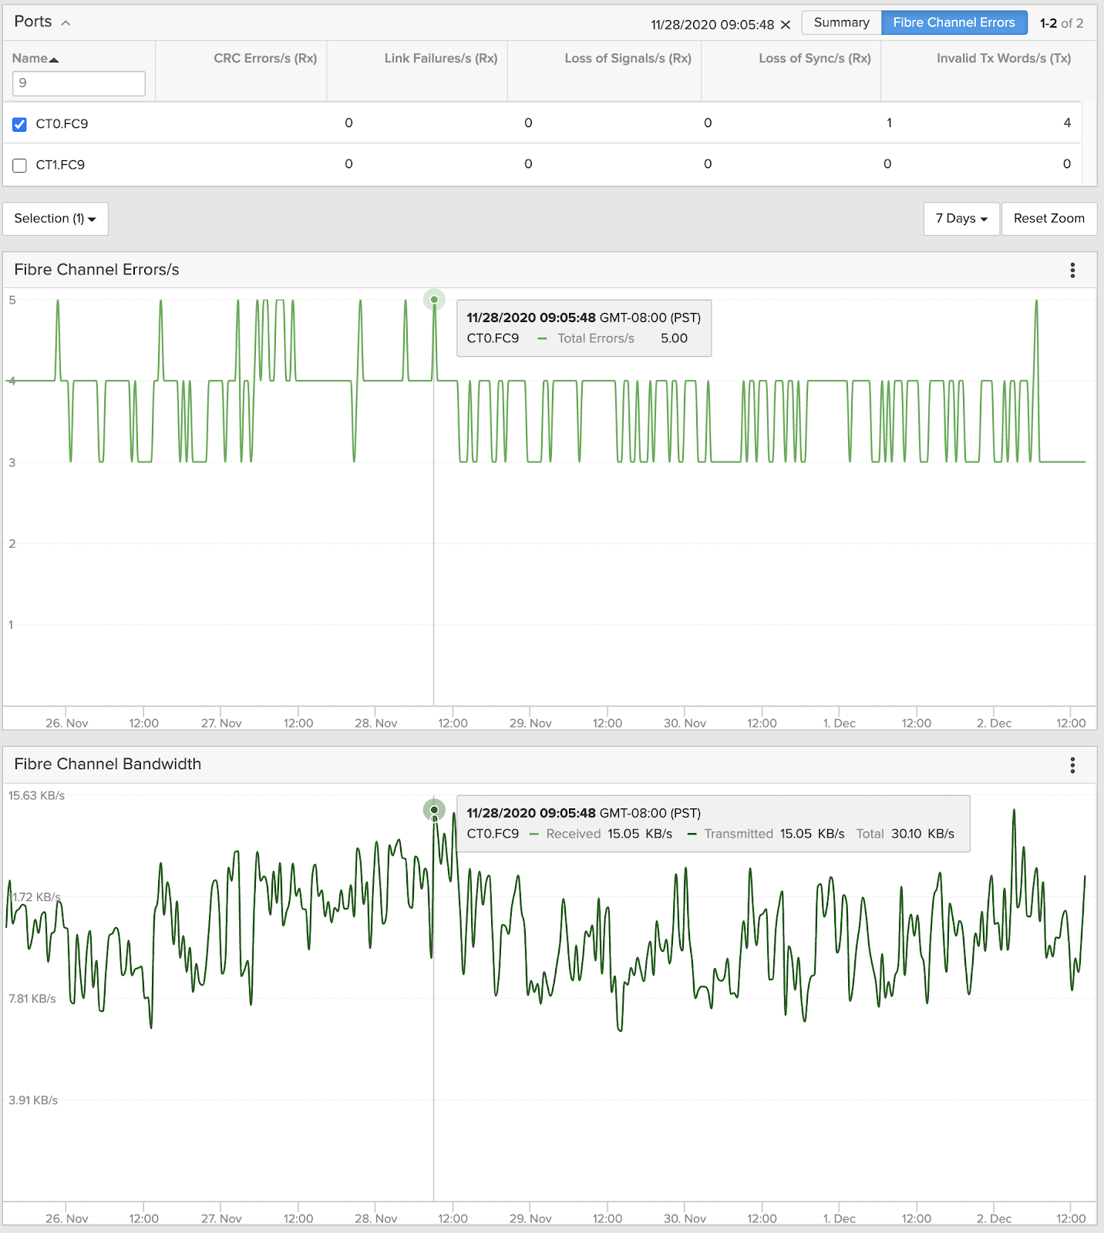Image resolution: width=1104 pixels, height=1233 pixels.
Task: Open the 7 Days range dropdown
Action: pyautogui.click(x=961, y=219)
